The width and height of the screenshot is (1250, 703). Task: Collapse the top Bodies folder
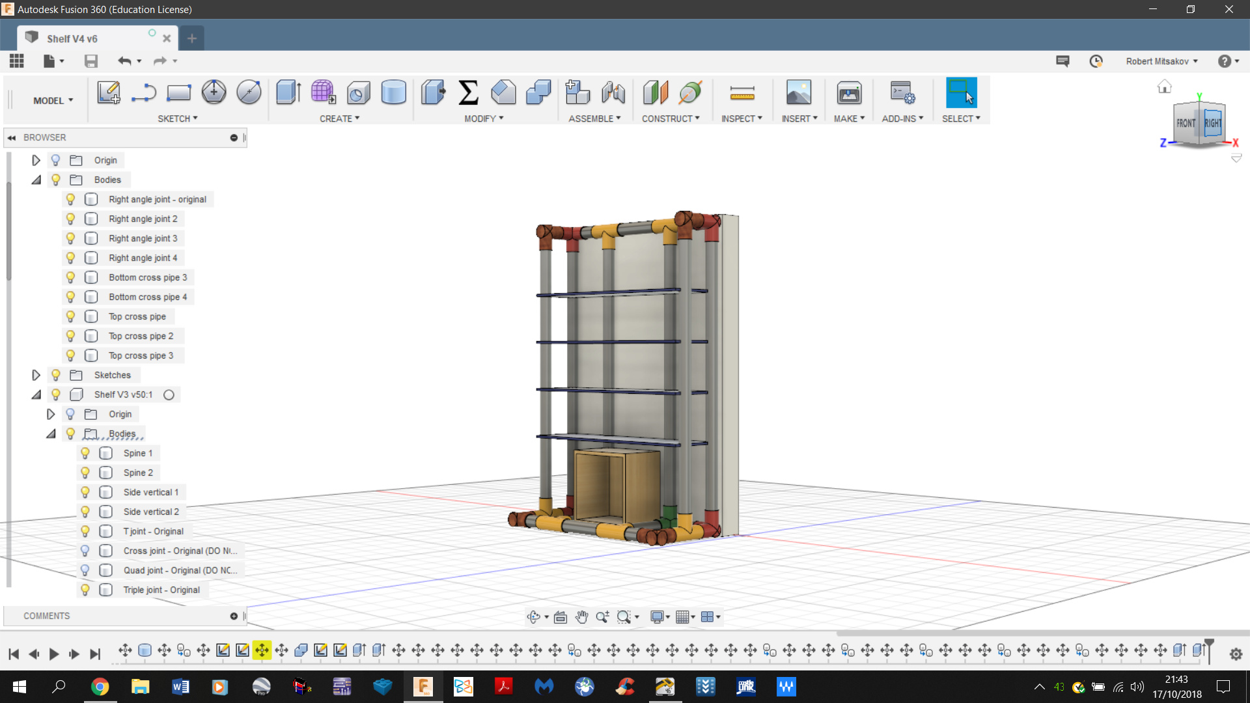tap(36, 180)
